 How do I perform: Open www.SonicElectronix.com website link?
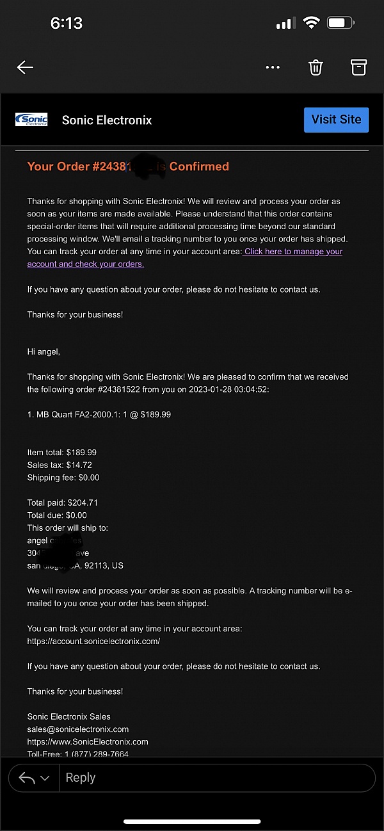click(x=88, y=741)
